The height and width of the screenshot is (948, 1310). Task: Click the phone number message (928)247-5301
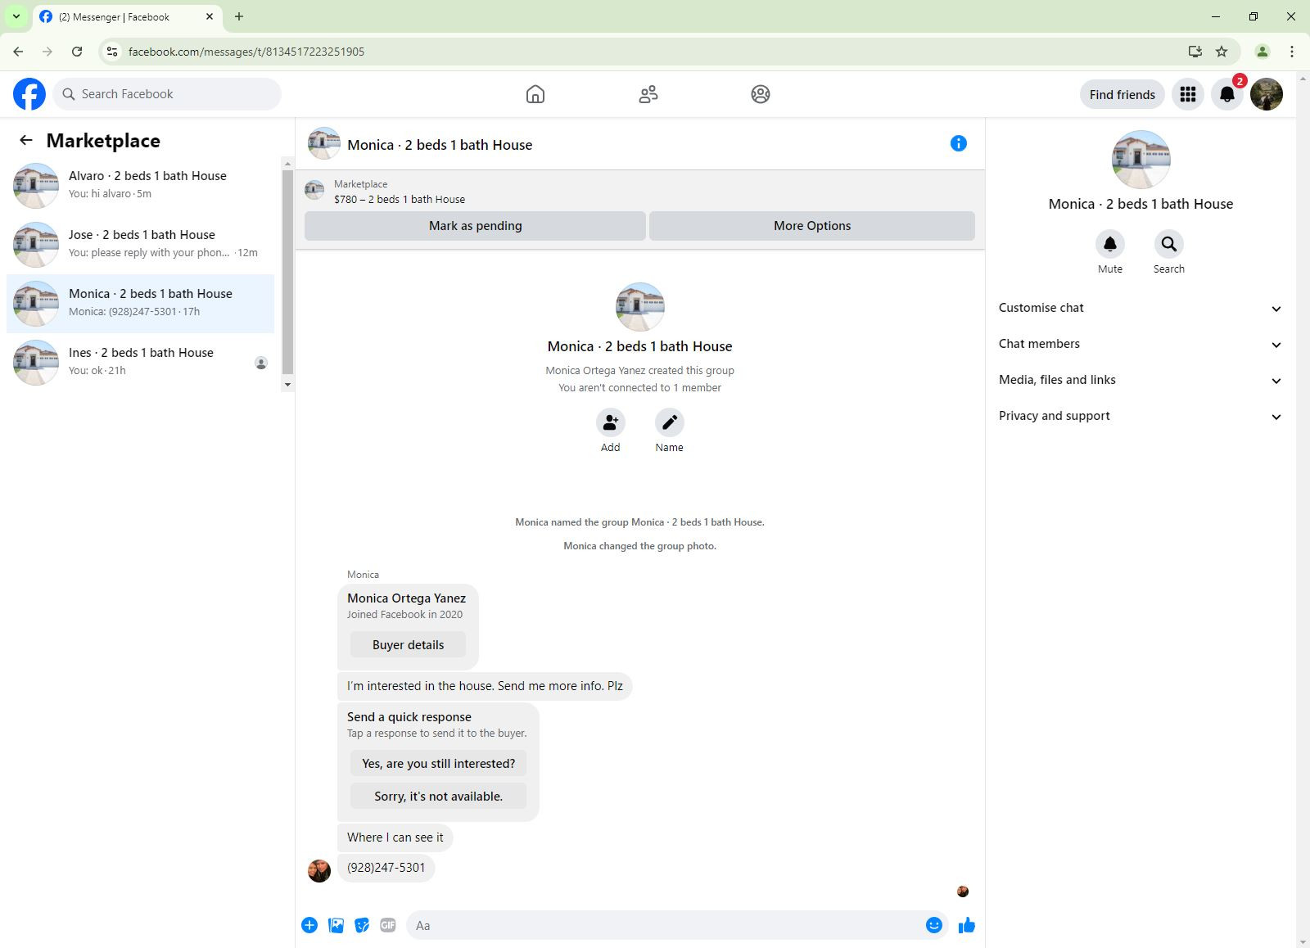click(386, 868)
